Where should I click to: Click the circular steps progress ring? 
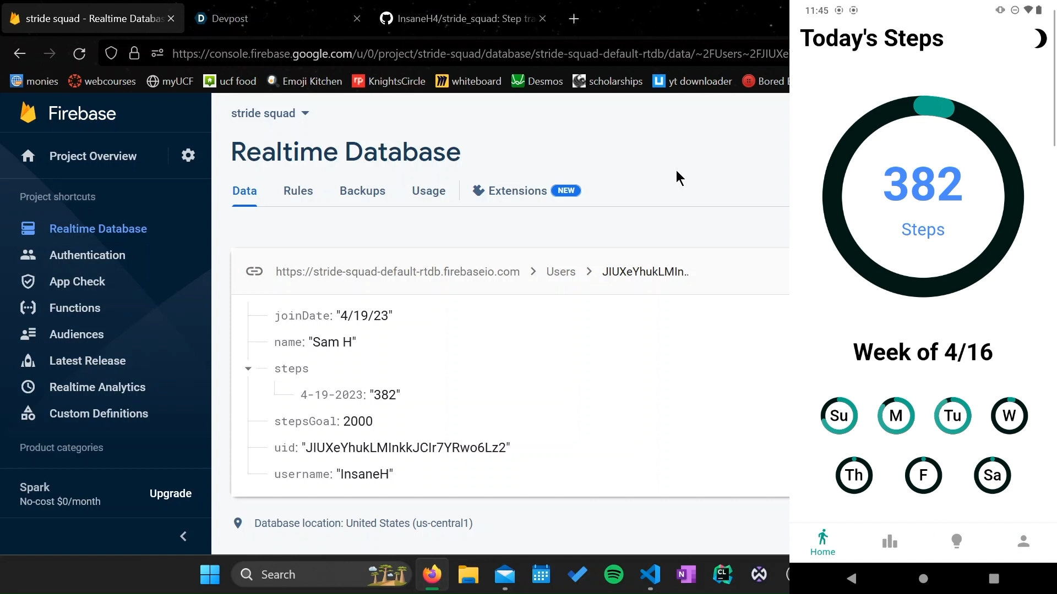923,196
